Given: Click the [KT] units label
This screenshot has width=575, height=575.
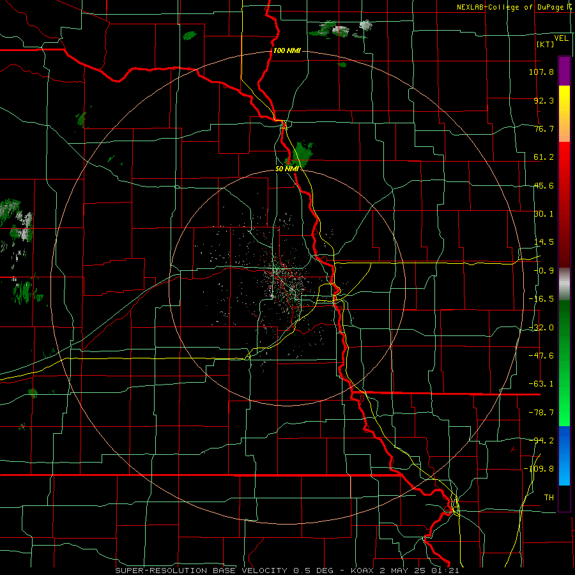Looking at the screenshot, I should pos(546,44).
